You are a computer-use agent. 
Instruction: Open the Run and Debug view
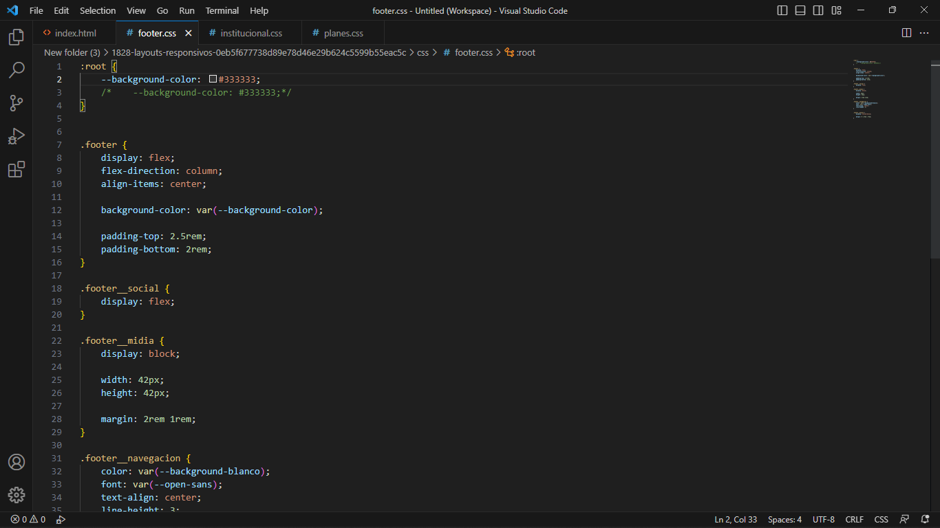17,136
